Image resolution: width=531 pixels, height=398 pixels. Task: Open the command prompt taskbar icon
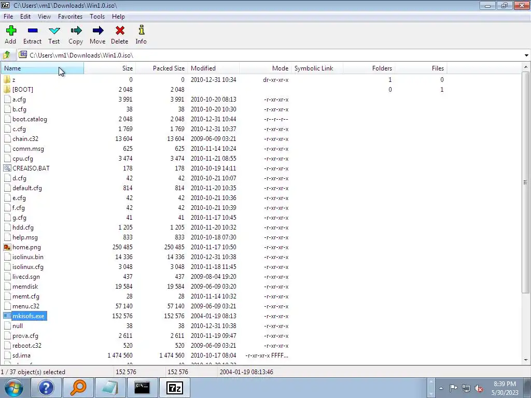142,388
